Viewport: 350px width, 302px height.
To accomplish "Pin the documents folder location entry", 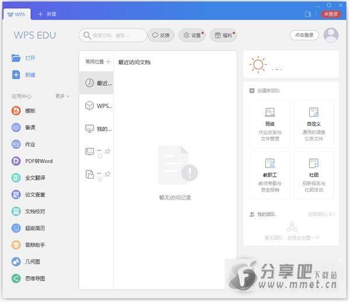I will (107, 173).
